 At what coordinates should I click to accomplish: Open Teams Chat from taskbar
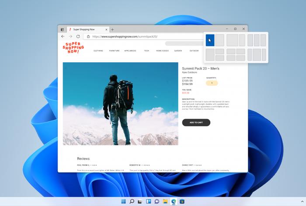157,201
